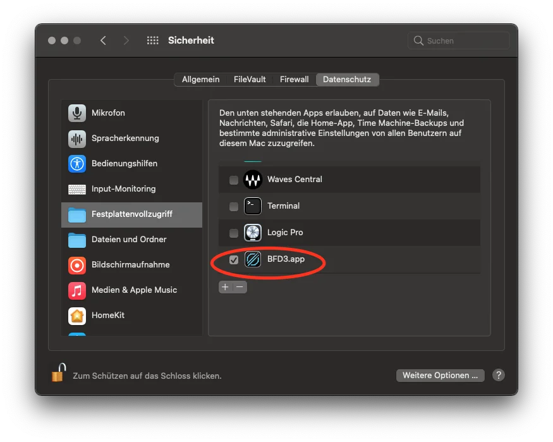Screen dimensions: 553x442
Task: Click the lock icon to protect settings
Action: [x=59, y=373]
